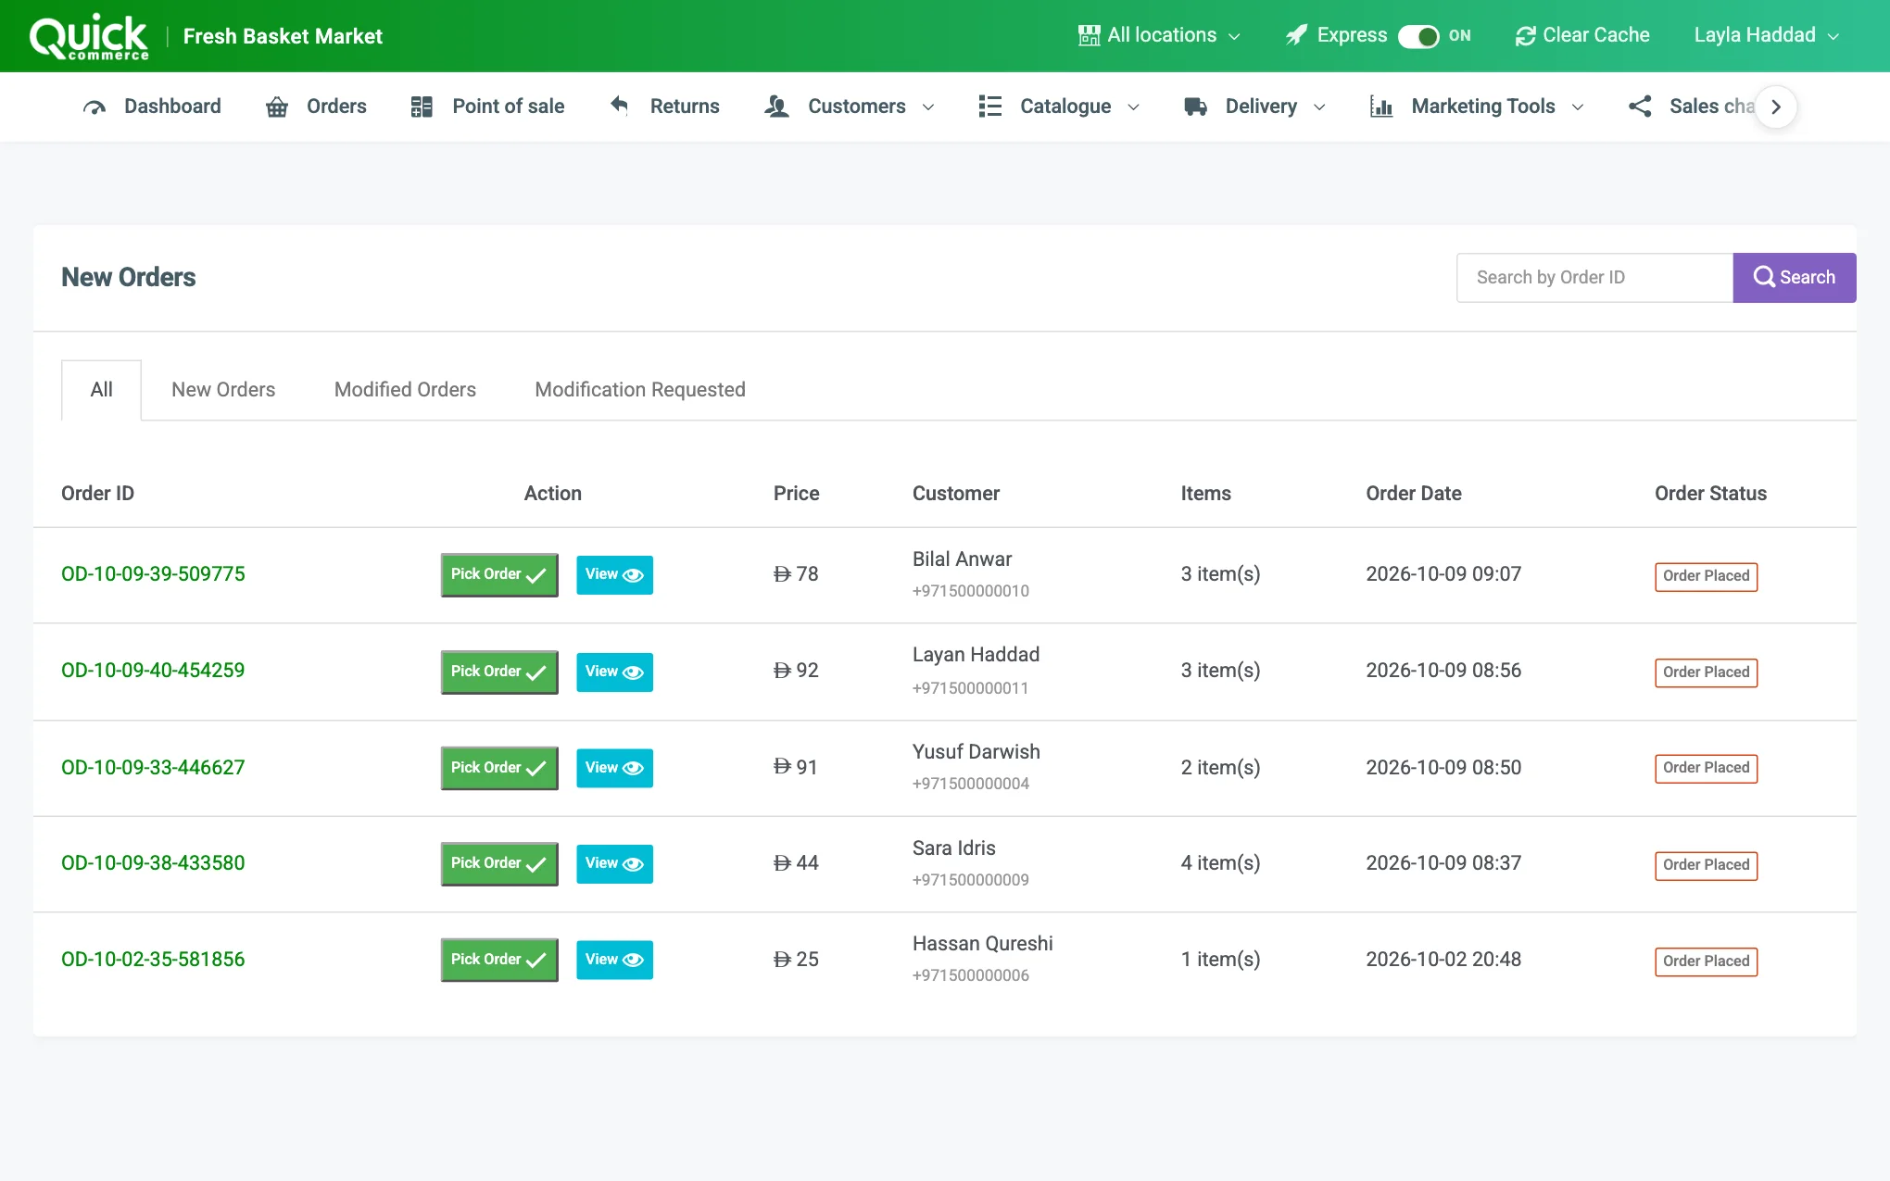Click the Catalogue list icon
This screenshot has height=1181, width=1890.
pos(989,107)
